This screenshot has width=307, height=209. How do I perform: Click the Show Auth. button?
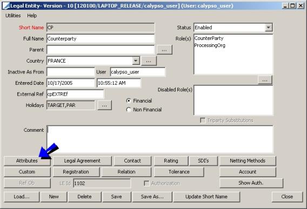(251, 183)
